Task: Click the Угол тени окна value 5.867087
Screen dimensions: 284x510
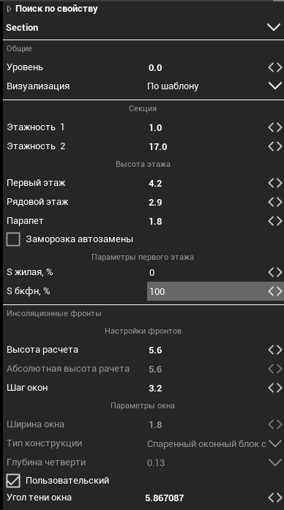Action: click(x=164, y=498)
